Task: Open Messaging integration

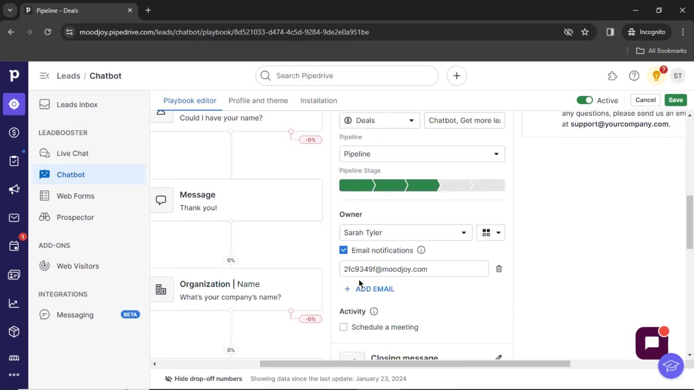Action: pos(89,315)
